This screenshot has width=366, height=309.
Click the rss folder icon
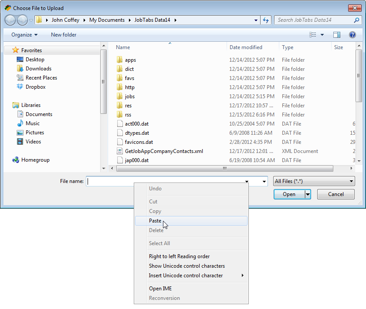119,114
